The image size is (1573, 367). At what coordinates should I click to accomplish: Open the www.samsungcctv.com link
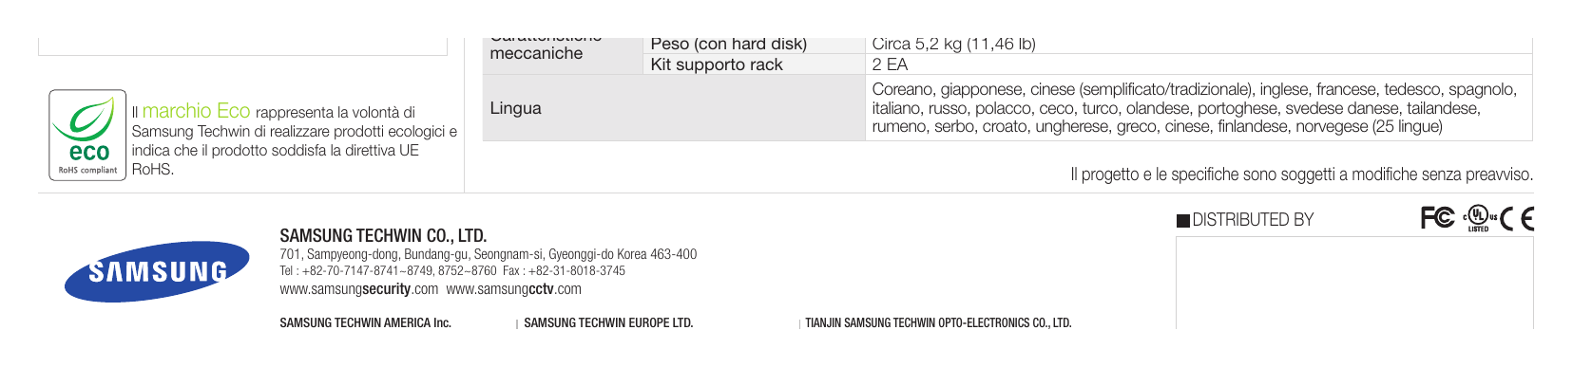513,288
